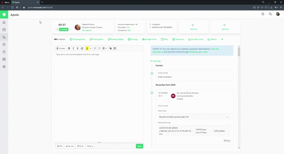Screen dimensions: 284x154
Task: Click the Edit register link
Action: [87, 30]
